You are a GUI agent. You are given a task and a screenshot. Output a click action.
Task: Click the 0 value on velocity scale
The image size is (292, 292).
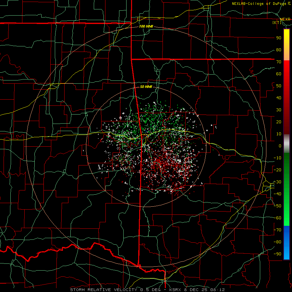click(280, 146)
